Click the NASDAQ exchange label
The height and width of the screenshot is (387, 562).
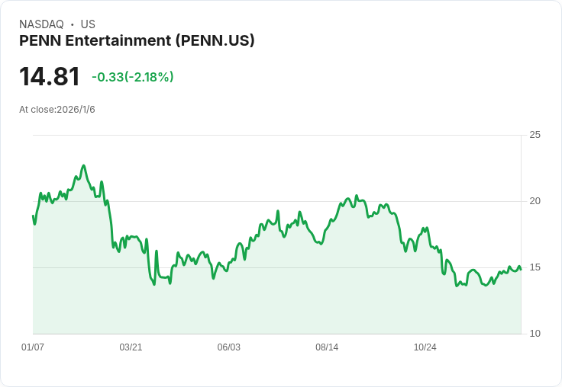(x=41, y=24)
